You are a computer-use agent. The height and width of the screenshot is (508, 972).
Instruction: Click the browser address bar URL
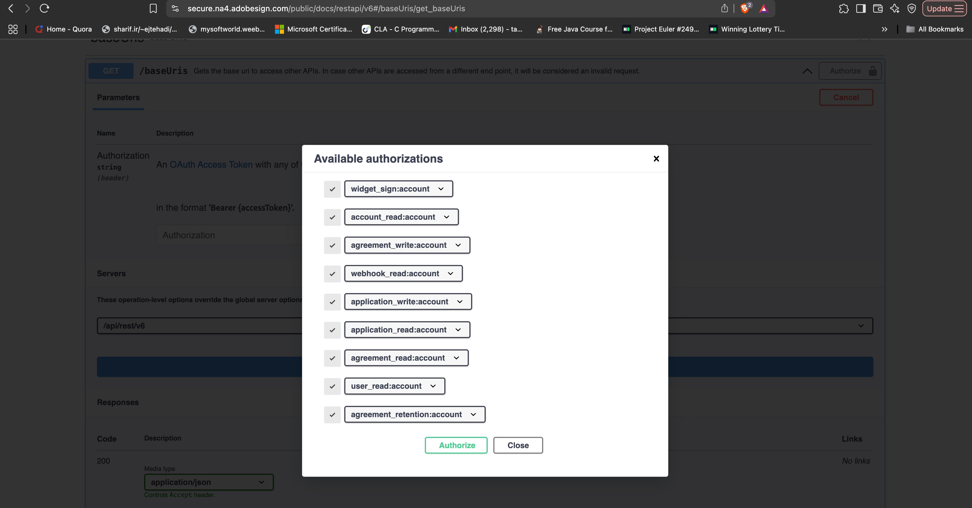pyautogui.click(x=326, y=8)
